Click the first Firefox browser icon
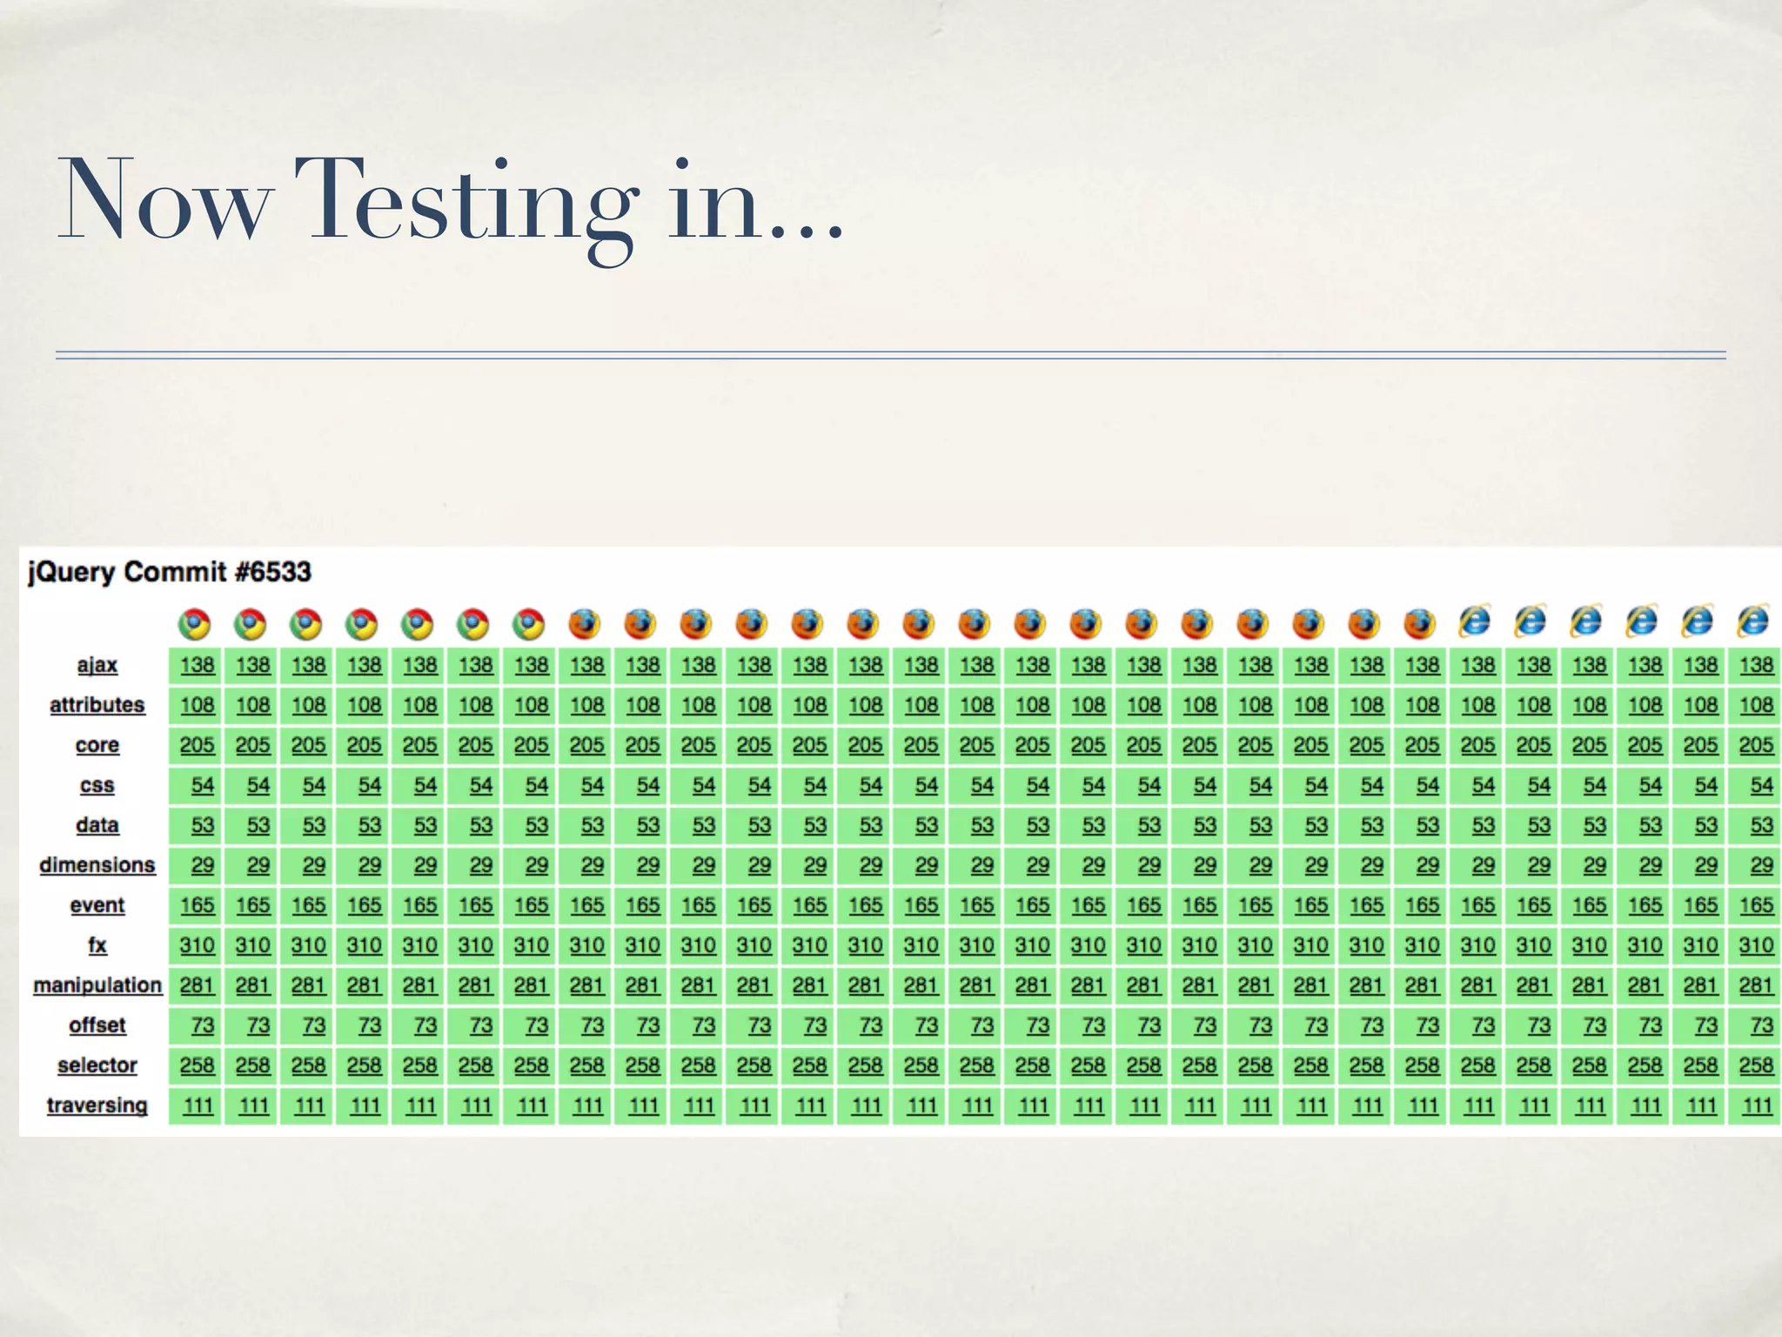Viewport: 1782px width, 1337px height. pyautogui.click(x=585, y=624)
